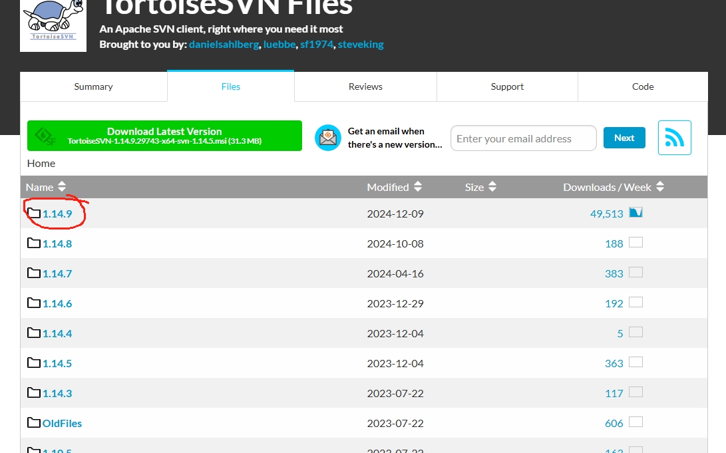Viewport: 726px width, 453px height.
Task: Focus the email address input field
Action: pos(523,138)
